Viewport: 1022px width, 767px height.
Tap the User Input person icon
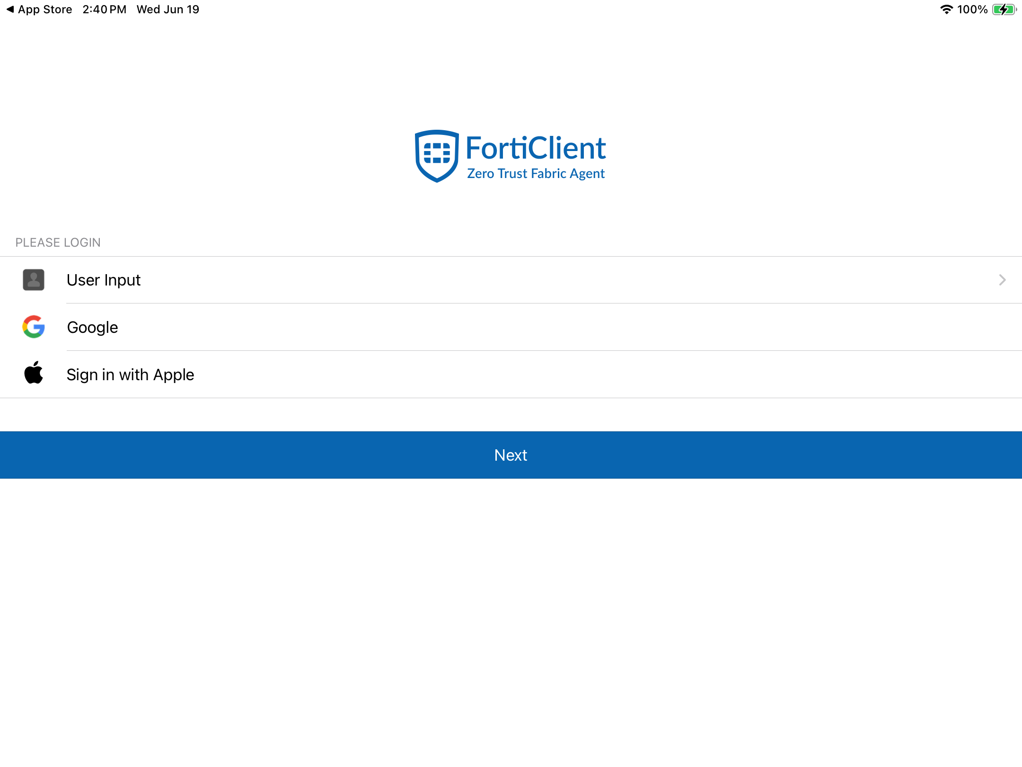(x=34, y=280)
